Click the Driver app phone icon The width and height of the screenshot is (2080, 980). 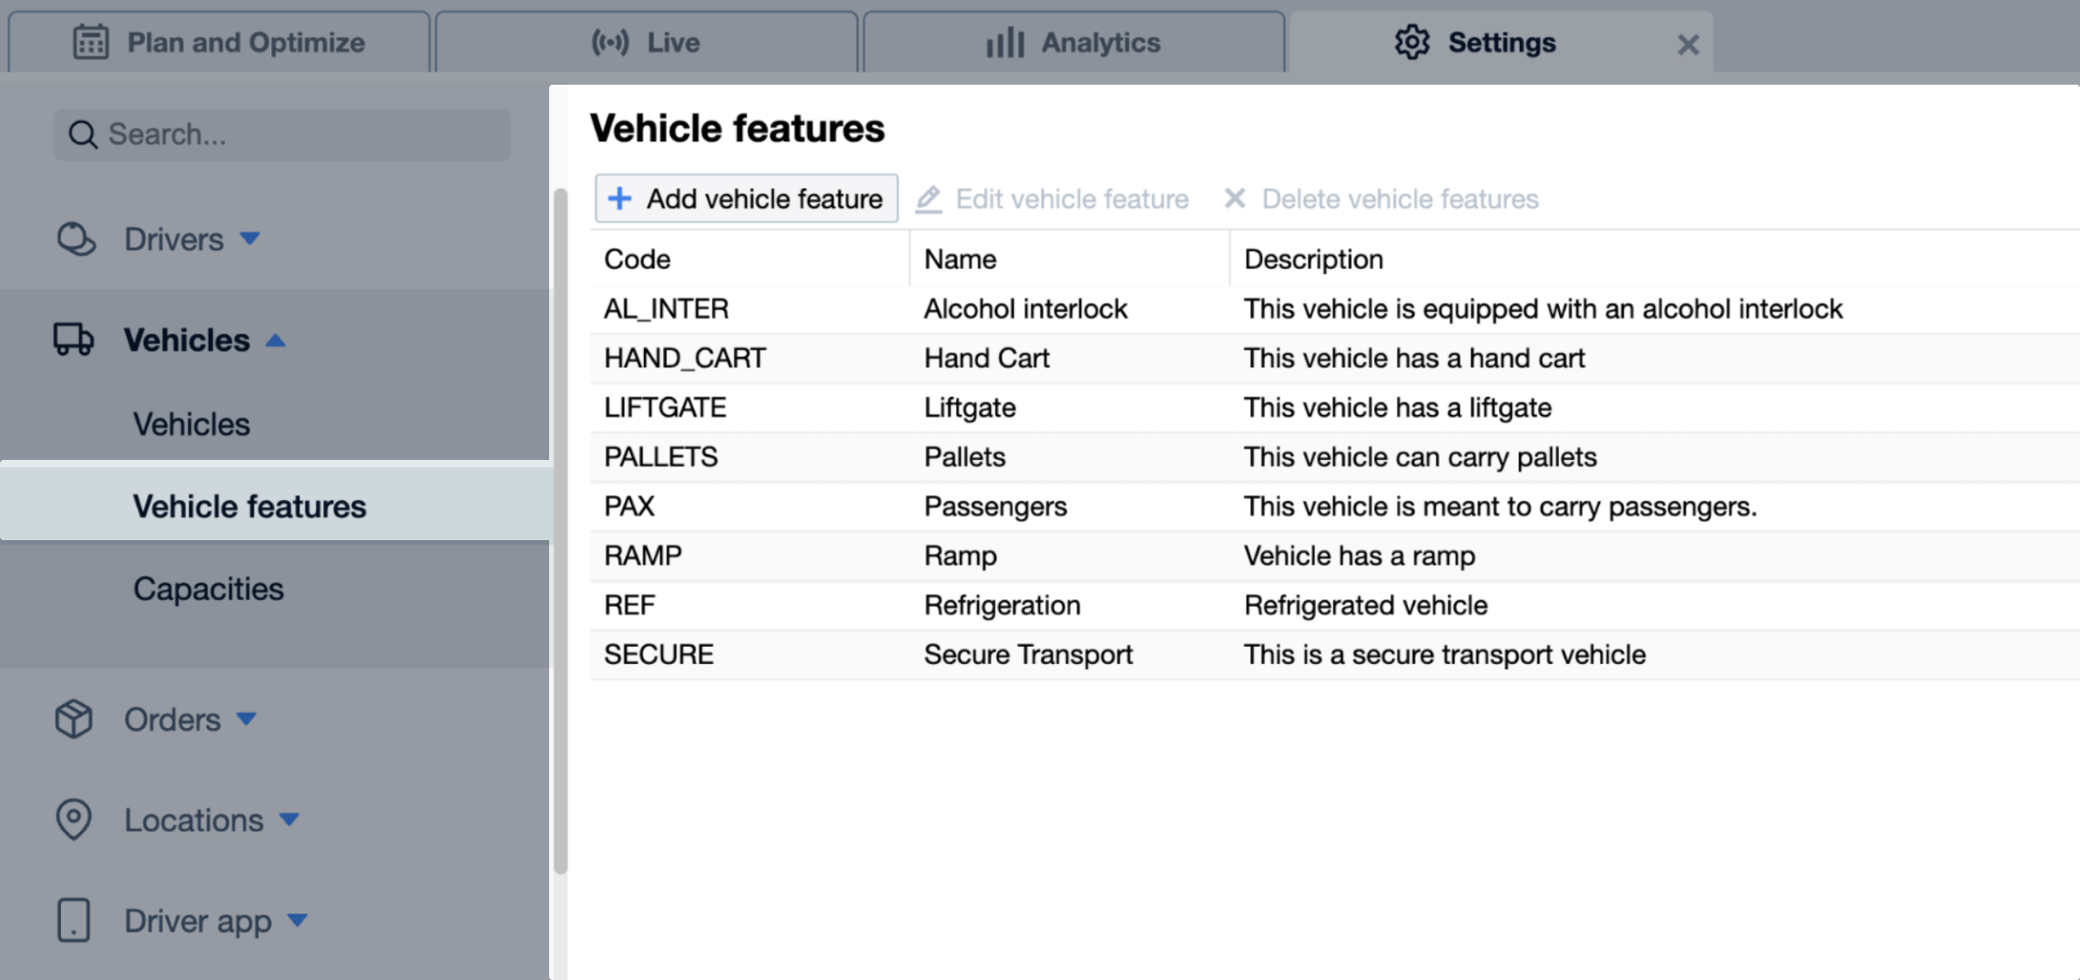(74, 920)
